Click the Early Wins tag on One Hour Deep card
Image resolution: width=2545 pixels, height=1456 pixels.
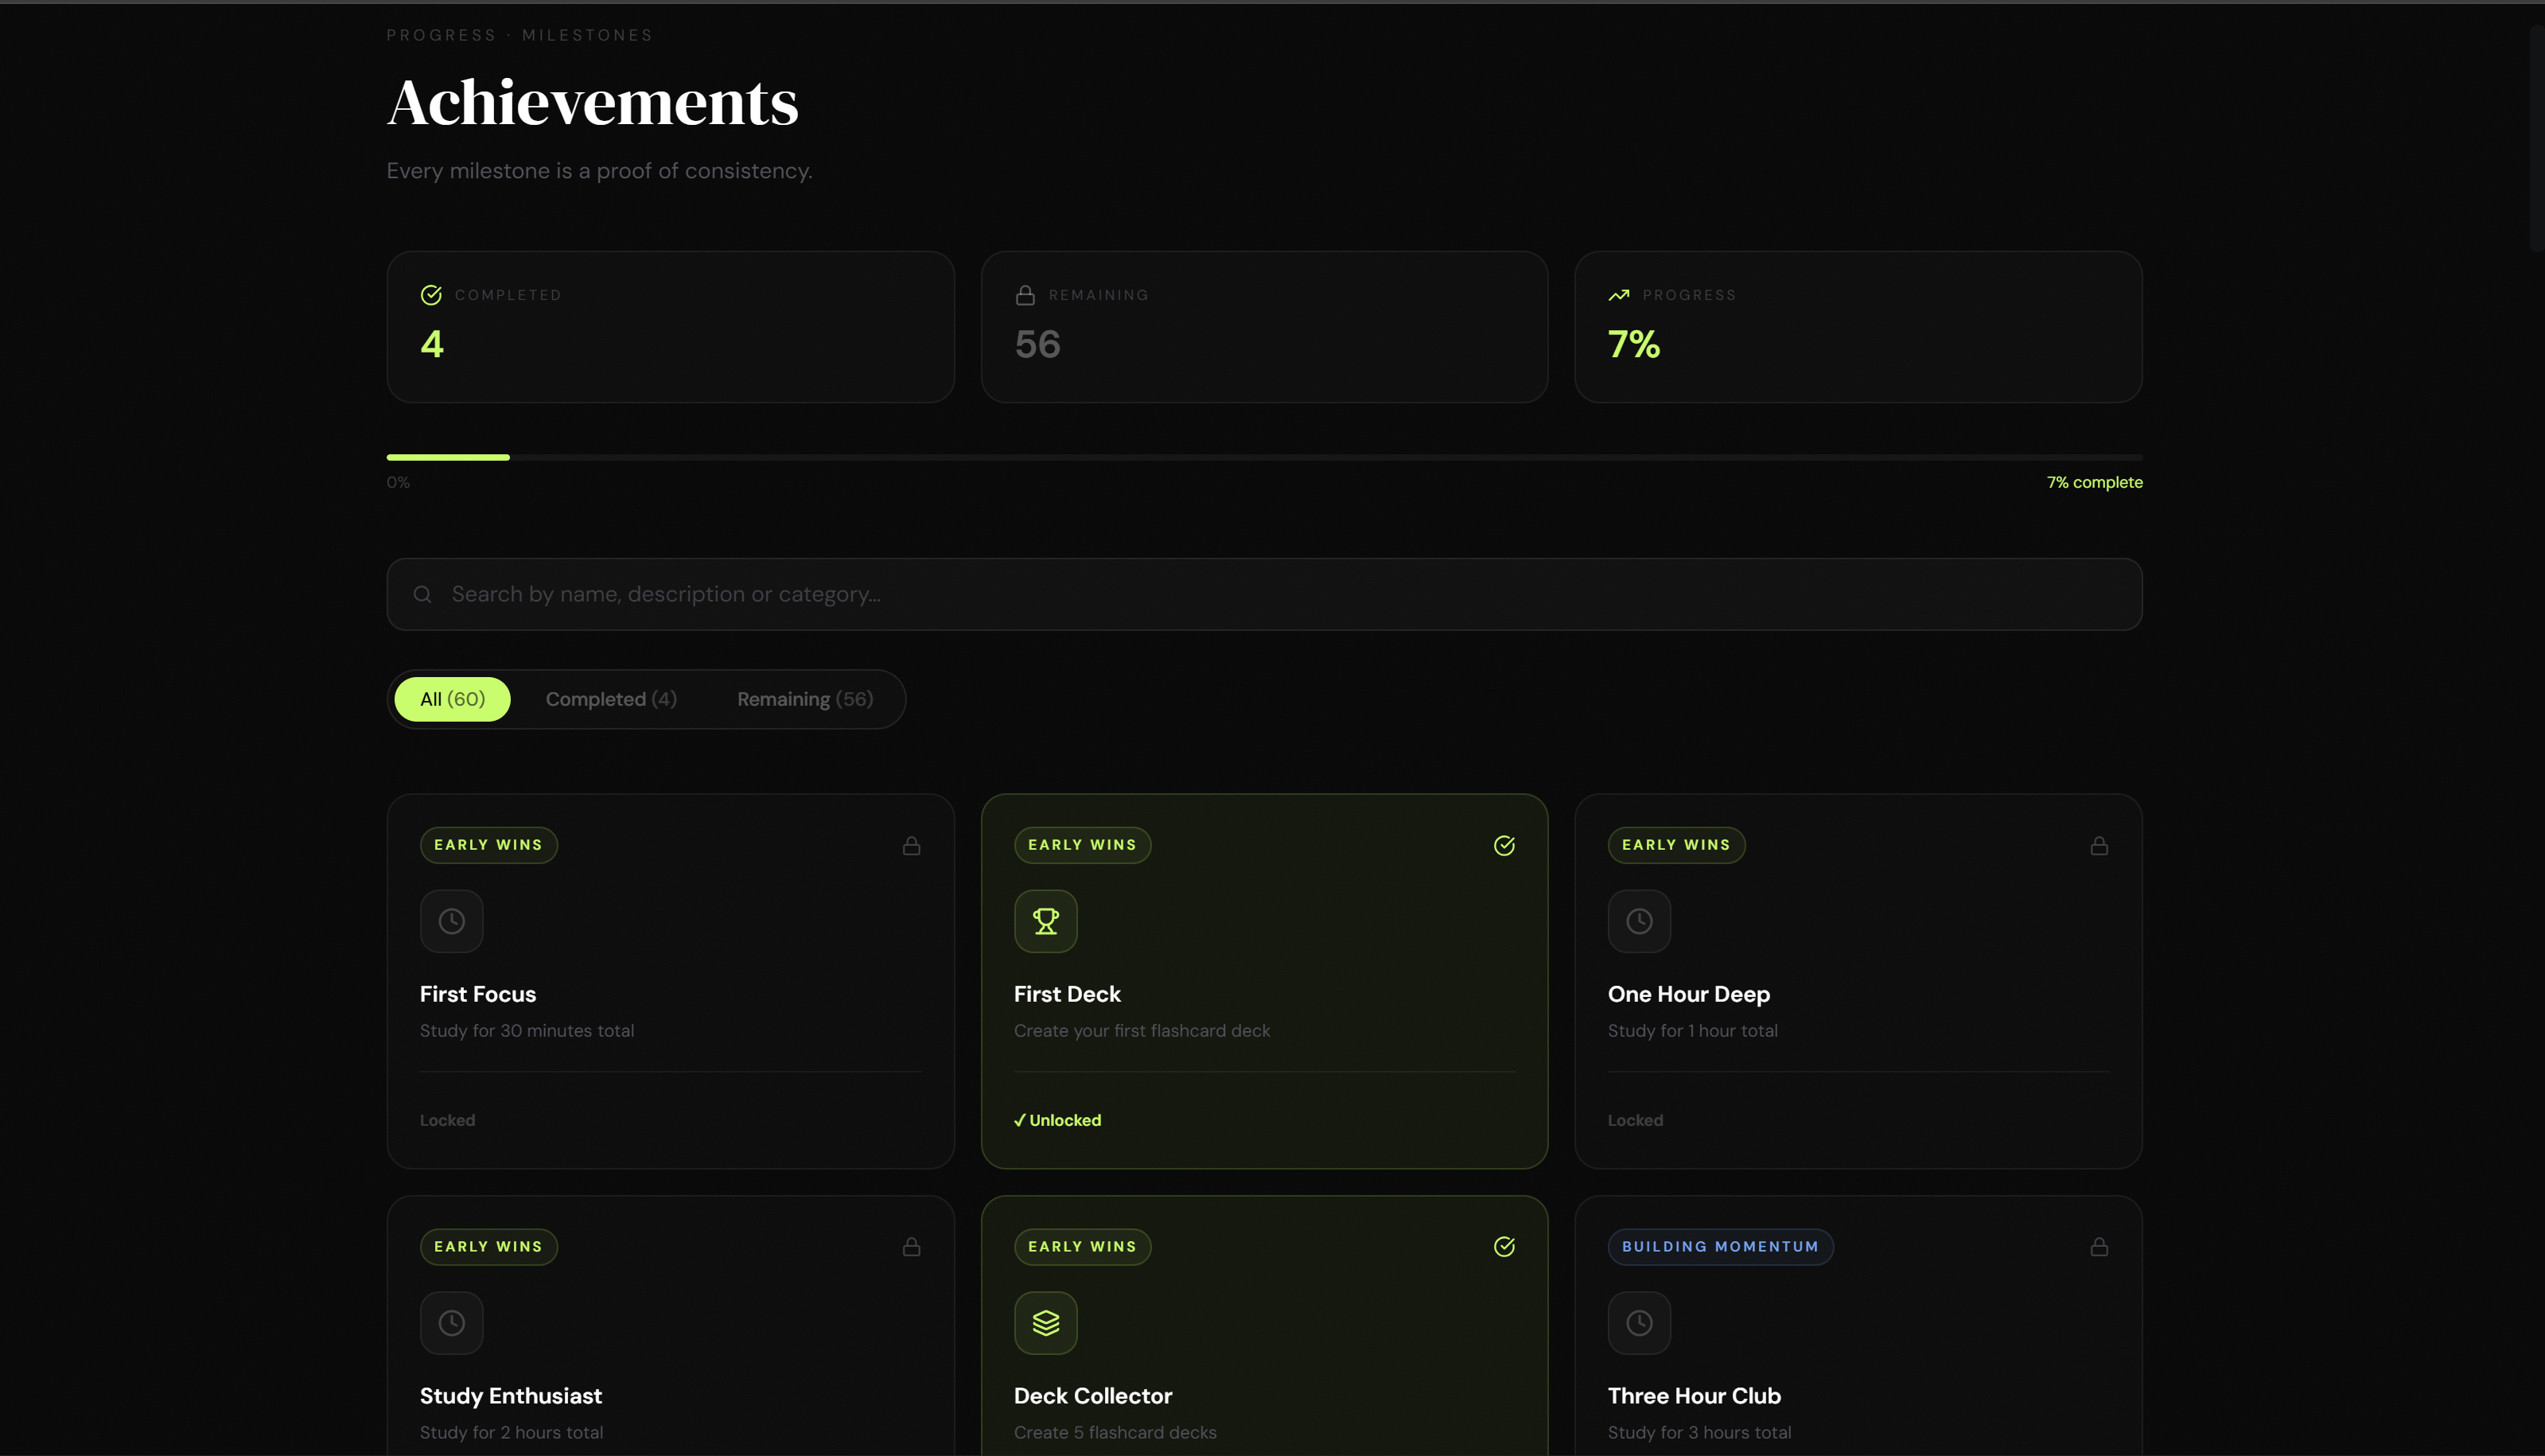tap(1676, 845)
